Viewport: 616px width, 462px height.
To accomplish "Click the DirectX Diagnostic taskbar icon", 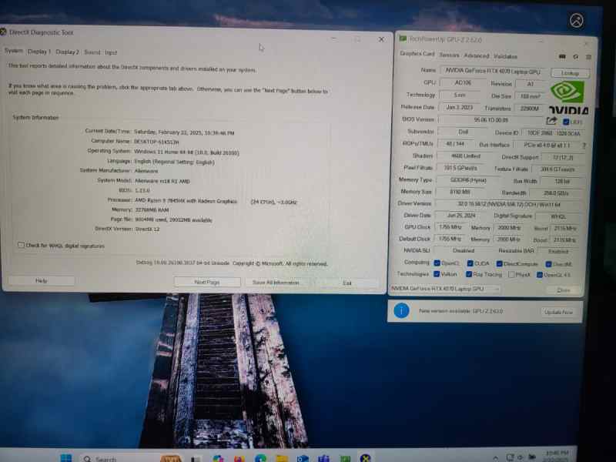I will pyautogui.click(x=365, y=458).
